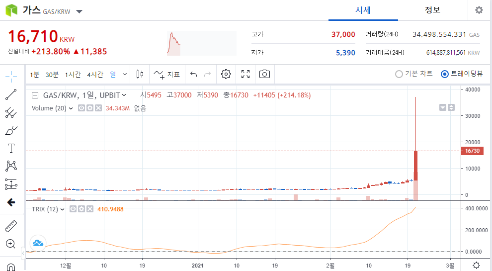This screenshot has width=492, height=271.
Task: Click the 614,887,811,561 trade amount
Action: (x=446, y=53)
